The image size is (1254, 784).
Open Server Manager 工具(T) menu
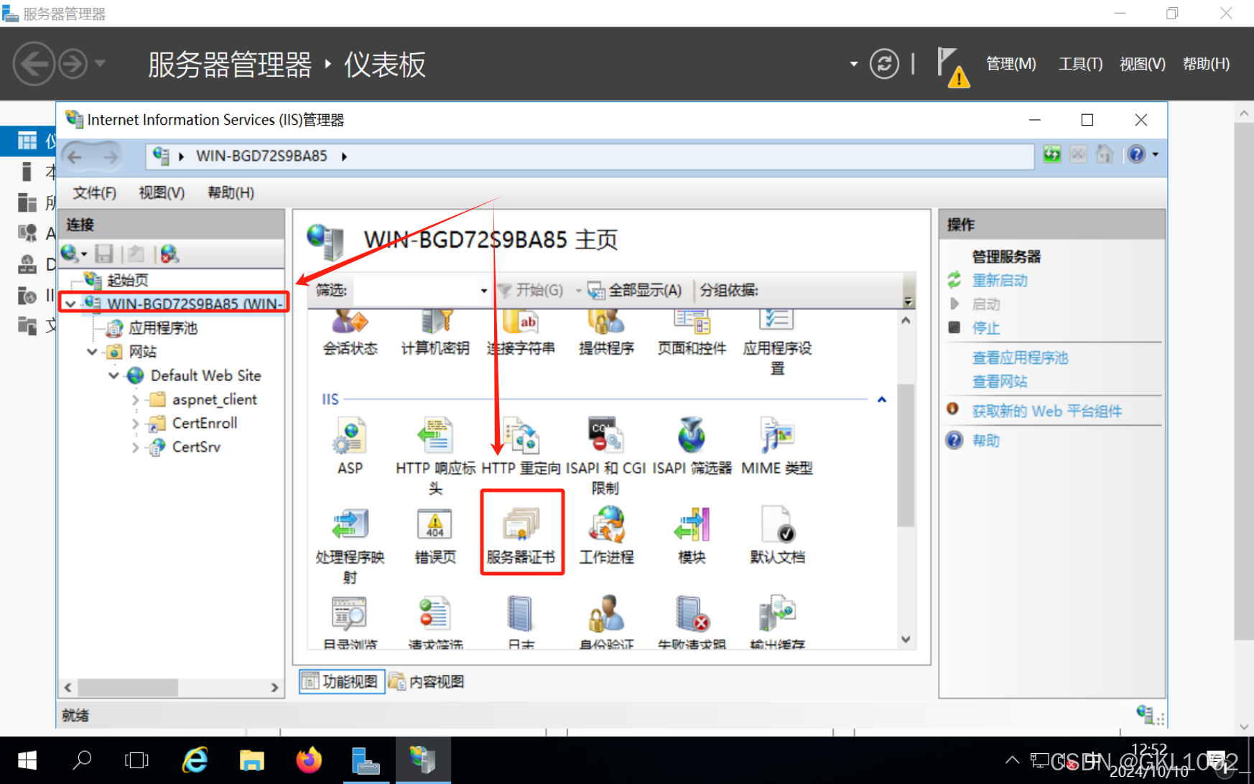(x=1080, y=64)
